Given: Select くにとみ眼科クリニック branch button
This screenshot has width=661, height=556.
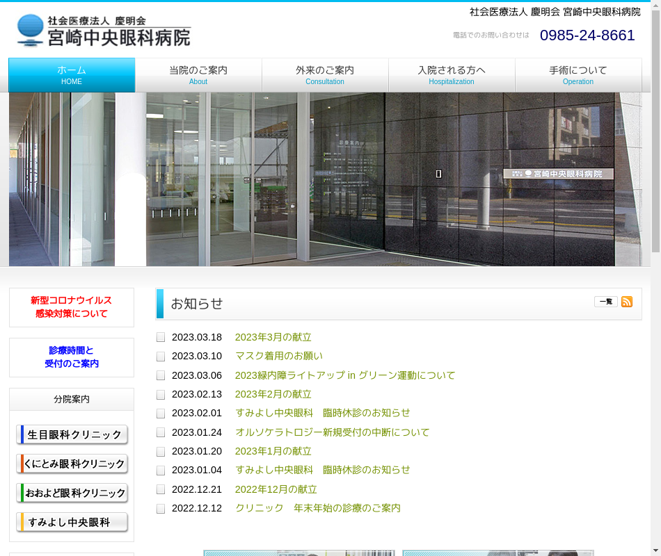Looking at the screenshot, I should [x=72, y=464].
